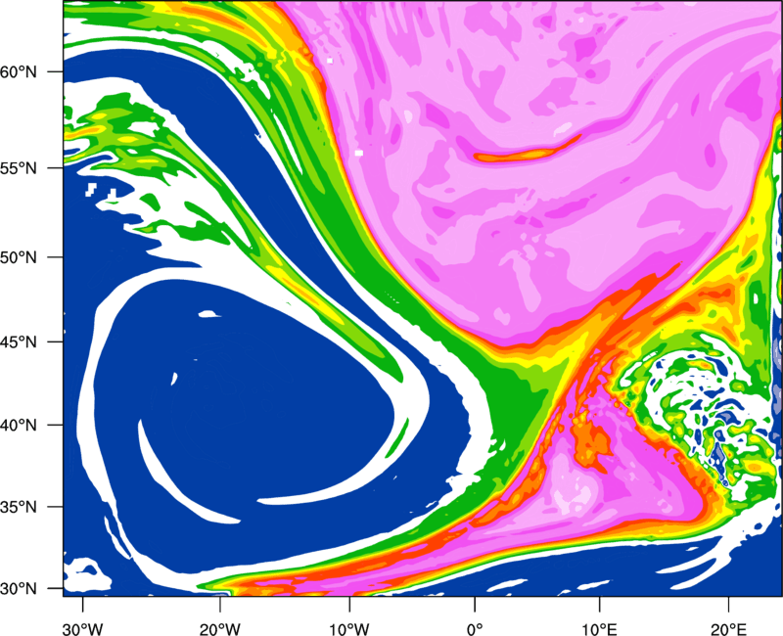Click the 30°N latitude label
The image size is (783, 636).
[19, 589]
